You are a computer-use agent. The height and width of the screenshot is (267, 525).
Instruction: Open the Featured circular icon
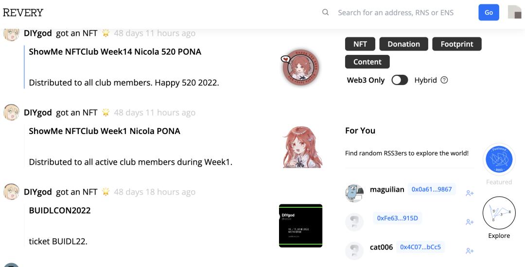click(499, 159)
